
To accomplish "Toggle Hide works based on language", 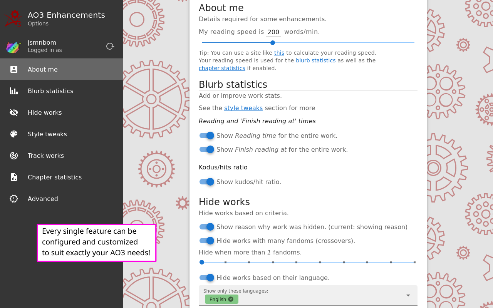I will (x=207, y=278).
